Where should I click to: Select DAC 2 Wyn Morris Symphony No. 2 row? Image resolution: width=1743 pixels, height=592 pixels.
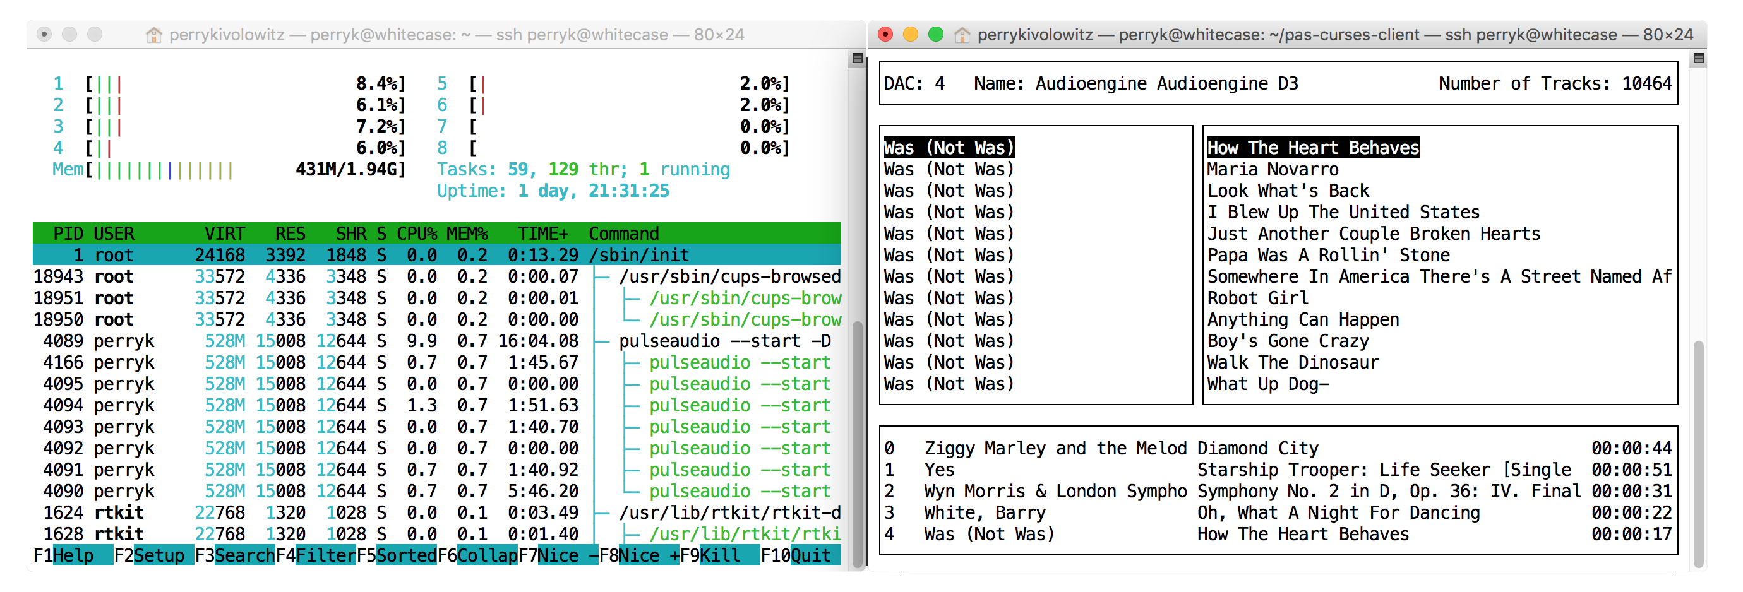1278,491
